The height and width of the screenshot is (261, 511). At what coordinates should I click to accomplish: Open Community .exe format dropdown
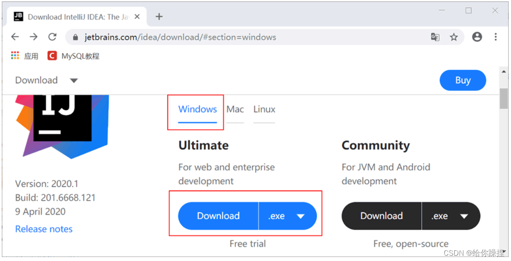(451, 216)
